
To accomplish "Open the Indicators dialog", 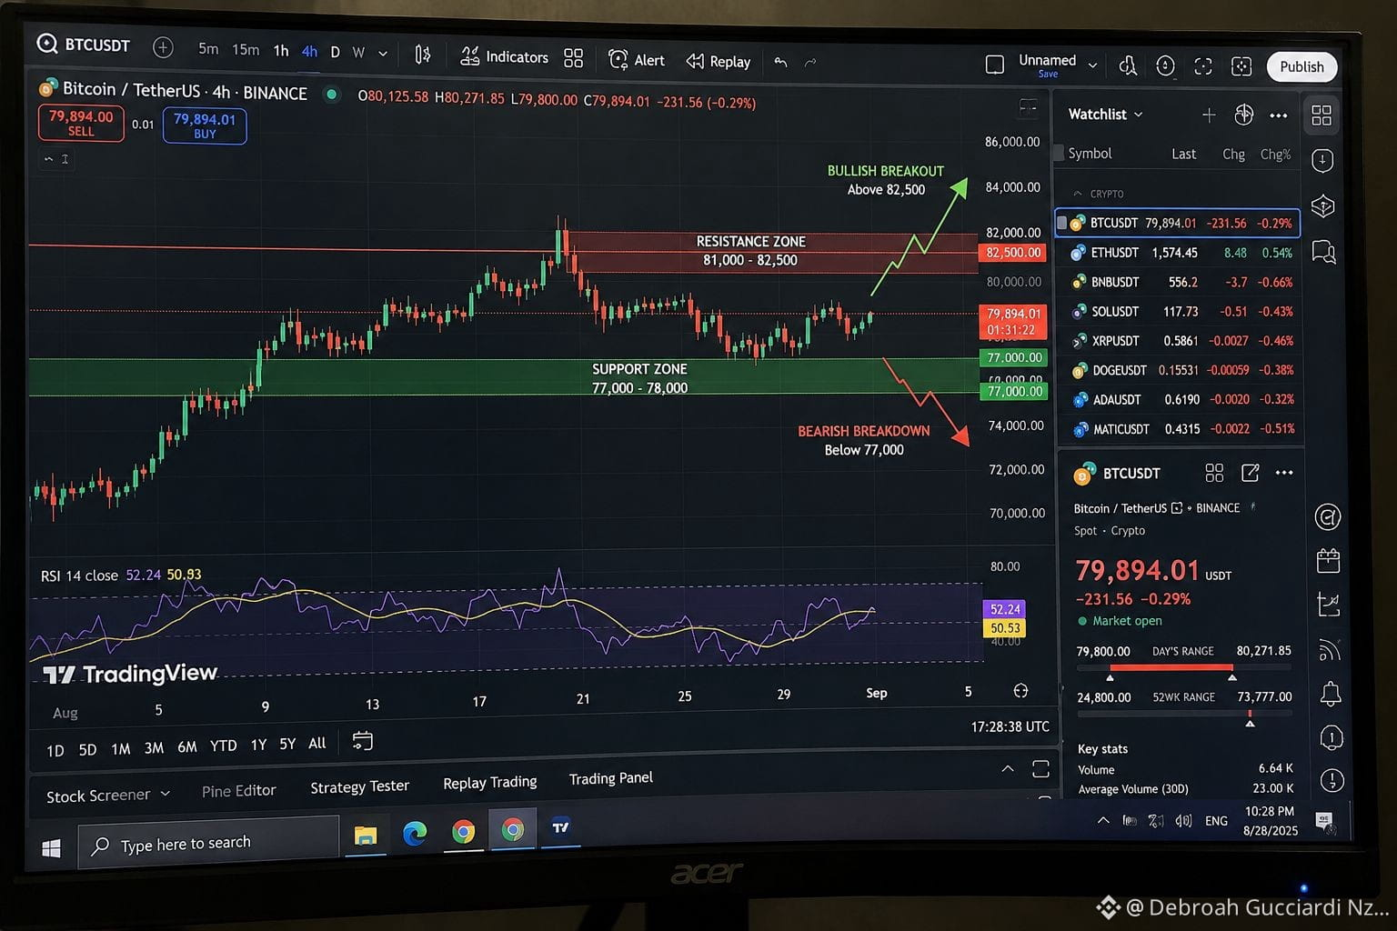I will click(504, 56).
